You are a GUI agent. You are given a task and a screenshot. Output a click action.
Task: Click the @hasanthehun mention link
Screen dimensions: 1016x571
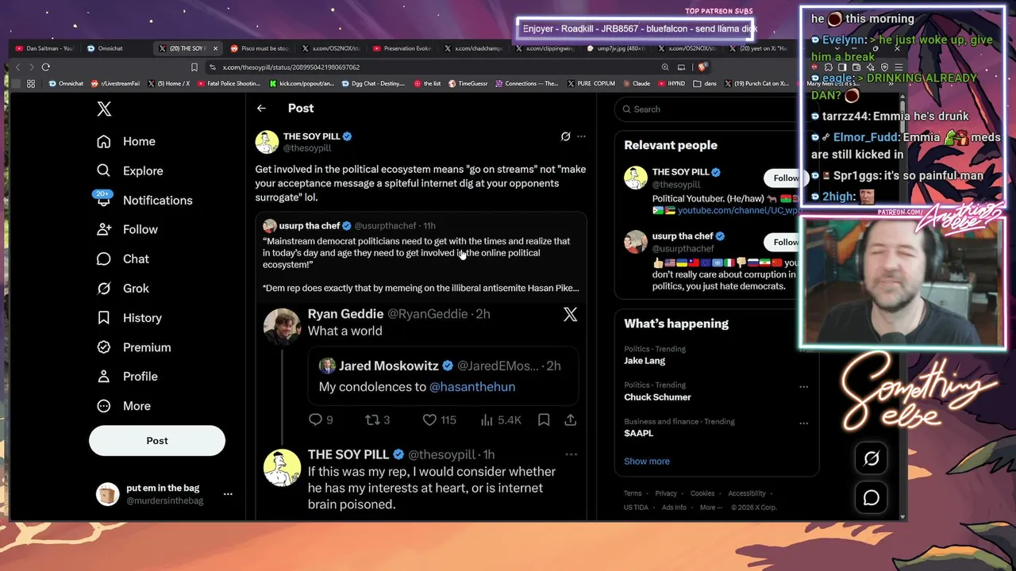[x=472, y=387]
